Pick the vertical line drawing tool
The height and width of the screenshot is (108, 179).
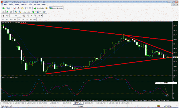point(12,15)
